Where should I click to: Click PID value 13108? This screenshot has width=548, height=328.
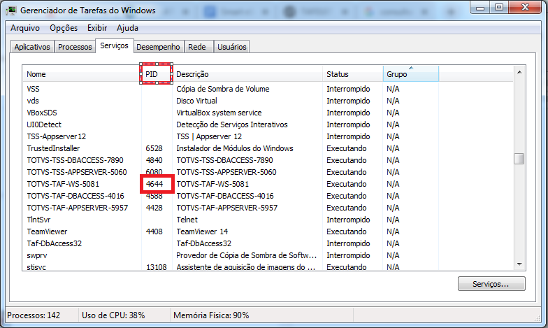click(157, 267)
